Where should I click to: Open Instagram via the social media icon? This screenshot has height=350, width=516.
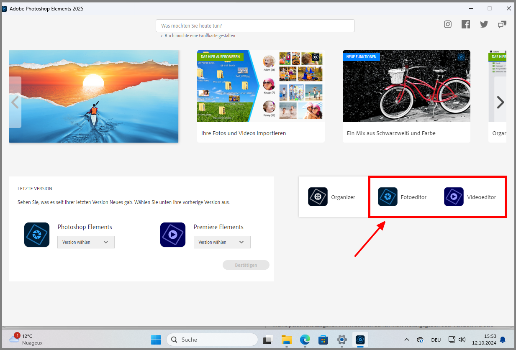pyautogui.click(x=447, y=24)
